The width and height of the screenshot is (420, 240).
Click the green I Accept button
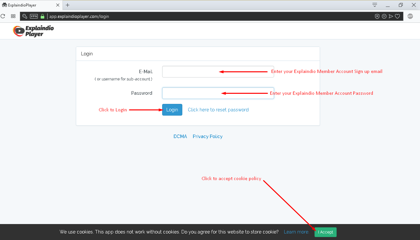[326, 232]
